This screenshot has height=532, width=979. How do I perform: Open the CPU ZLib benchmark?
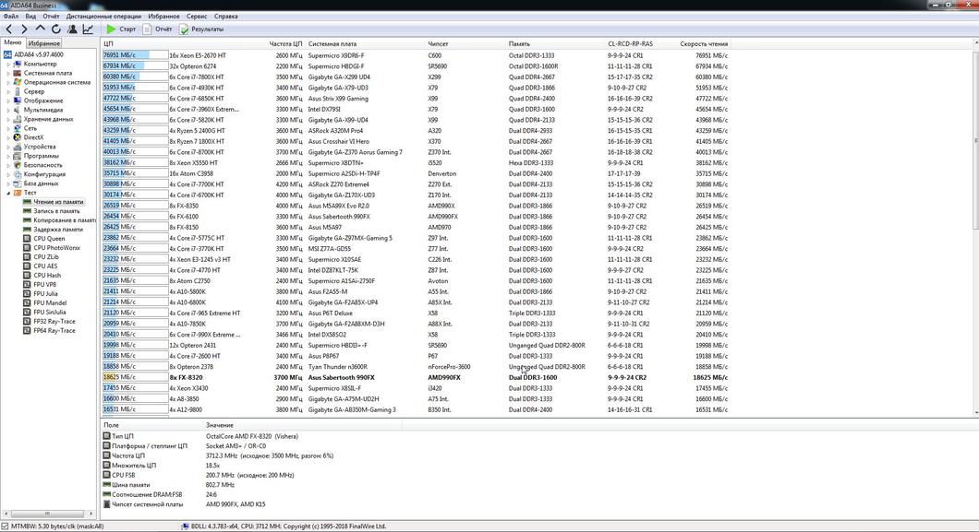45,256
